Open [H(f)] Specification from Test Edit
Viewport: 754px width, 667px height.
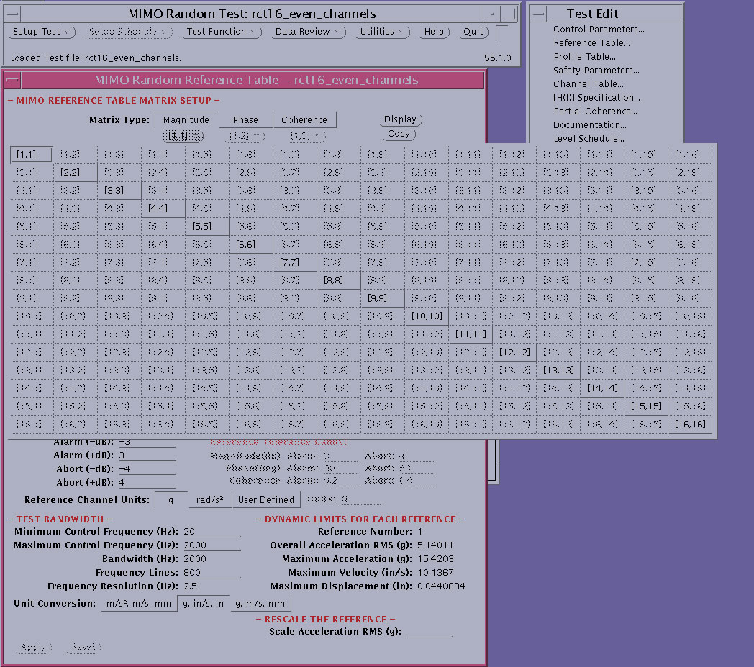pos(596,98)
